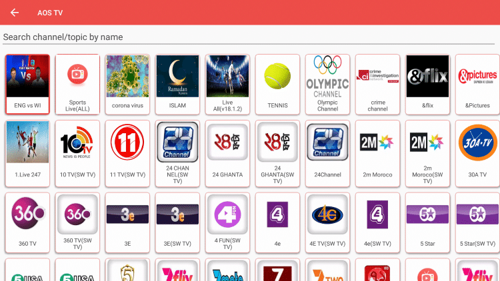Open the 2m Moroco channel

377,153
